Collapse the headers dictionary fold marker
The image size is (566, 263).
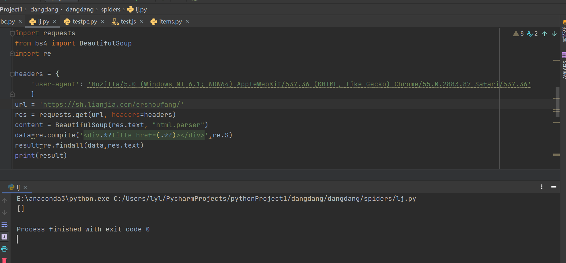pos(12,74)
